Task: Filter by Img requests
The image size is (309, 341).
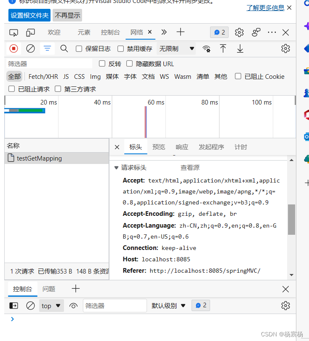Action: (95, 77)
